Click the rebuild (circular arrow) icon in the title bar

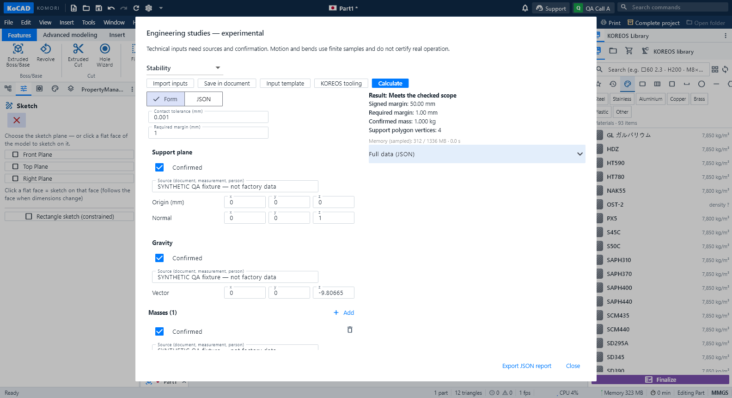point(136,8)
